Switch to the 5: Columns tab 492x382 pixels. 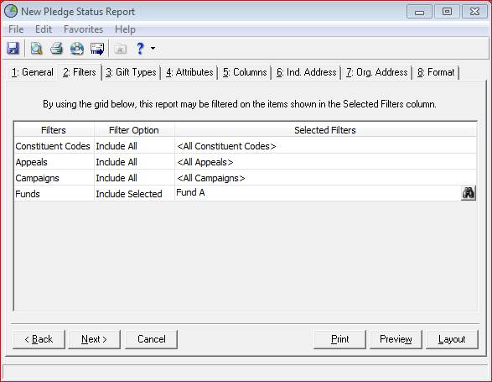245,72
